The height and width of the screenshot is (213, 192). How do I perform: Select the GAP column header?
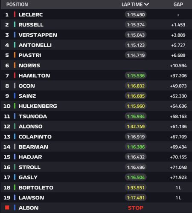pyautogui.click(x=178, y=5)
